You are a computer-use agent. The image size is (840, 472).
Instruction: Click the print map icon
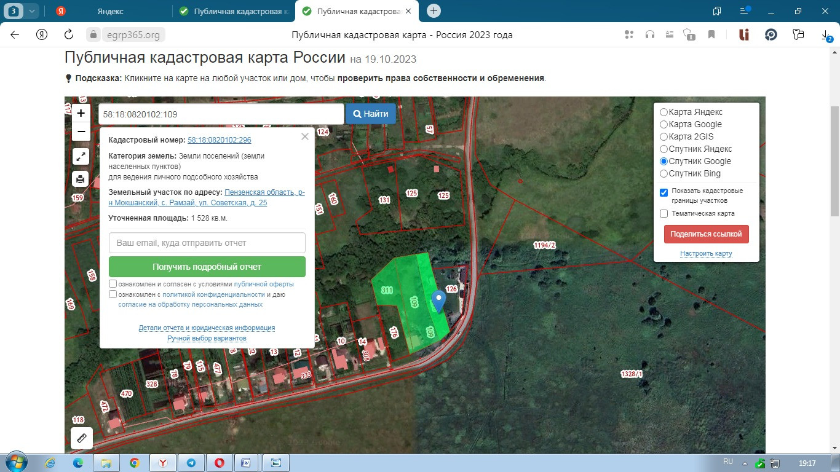(x=81, y=179)
